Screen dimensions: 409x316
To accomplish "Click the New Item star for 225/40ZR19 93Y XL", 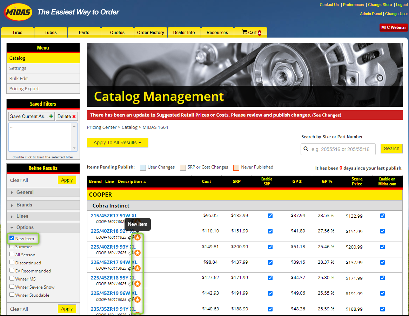I will pyautogui.click(x=138, y=253).
